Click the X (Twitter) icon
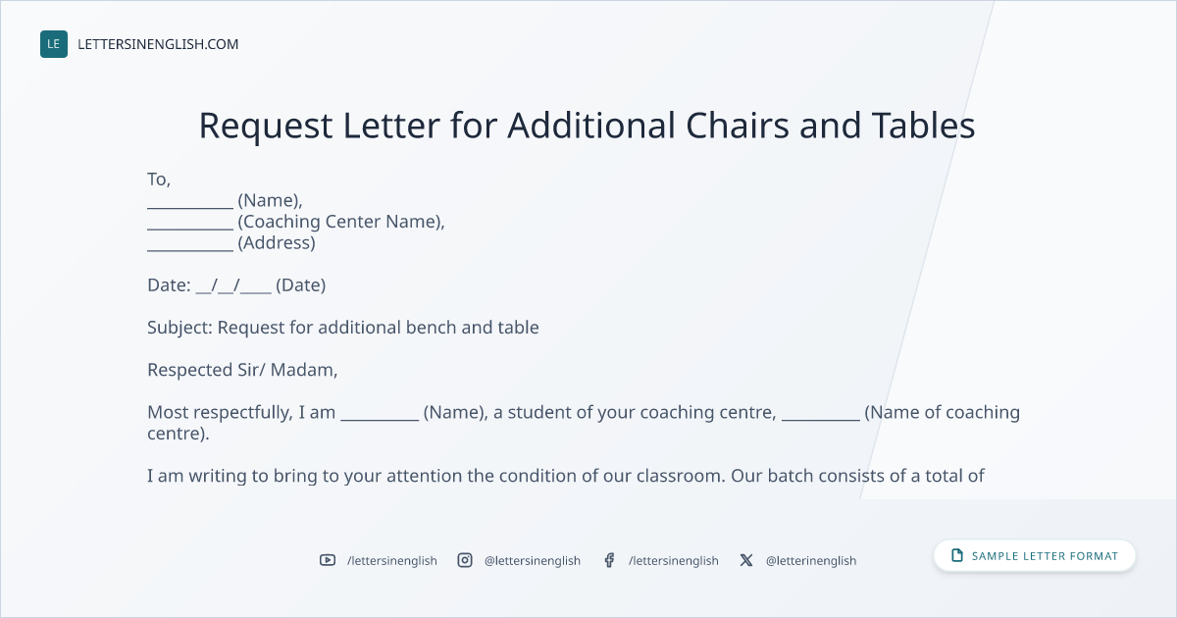1177x618 pixels. (x=746, y=560)
